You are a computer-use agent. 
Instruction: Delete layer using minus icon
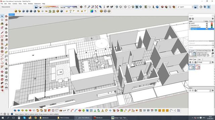(x=193, y=19)
